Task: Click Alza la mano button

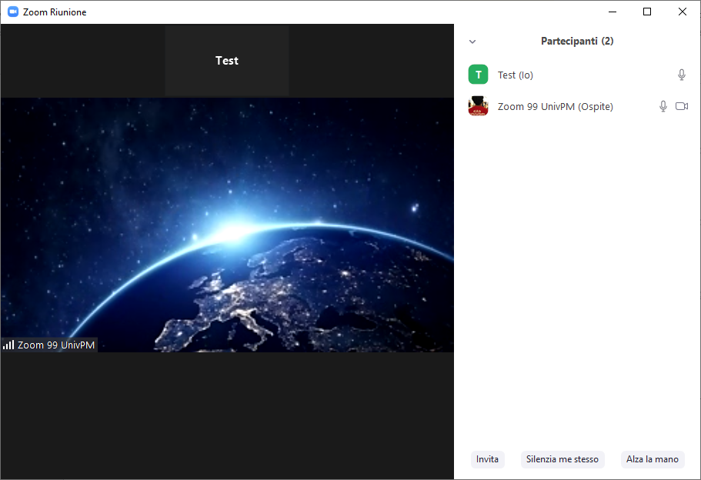Action: (x=653, y=459)
